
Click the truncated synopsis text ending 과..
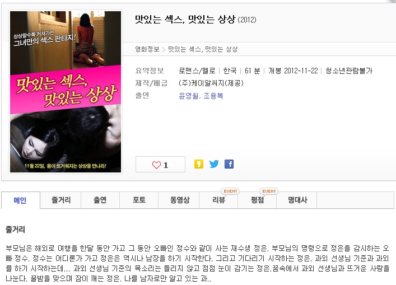(x=197, y=263)
